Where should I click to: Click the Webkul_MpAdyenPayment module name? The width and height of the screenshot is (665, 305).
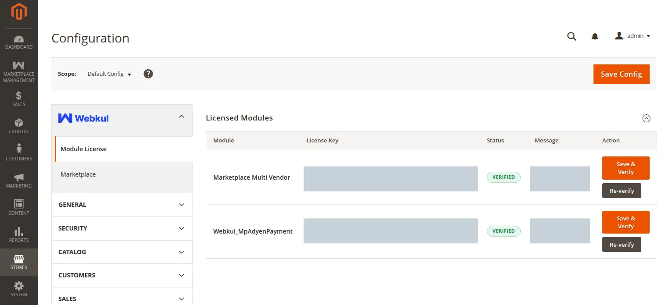pos(253,231)
